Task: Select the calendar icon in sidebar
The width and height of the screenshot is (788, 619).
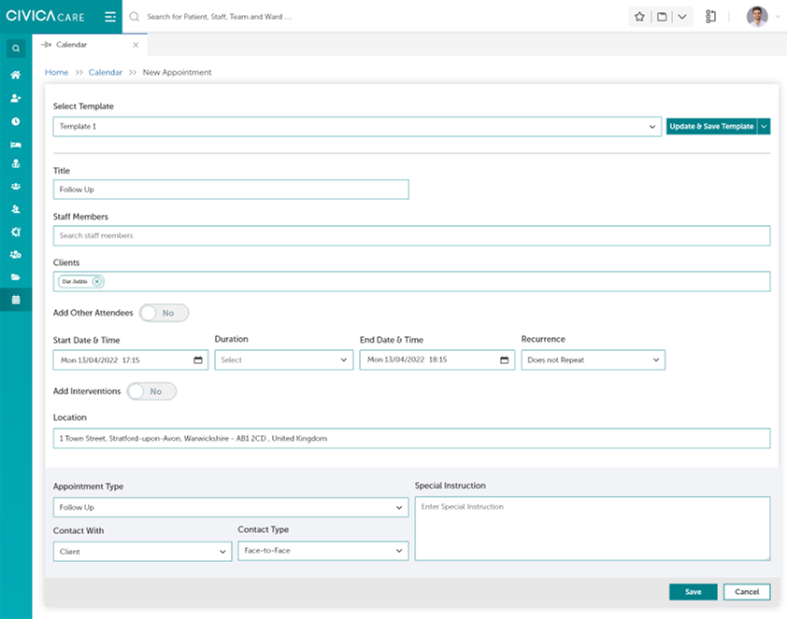Action: point(16,300)
